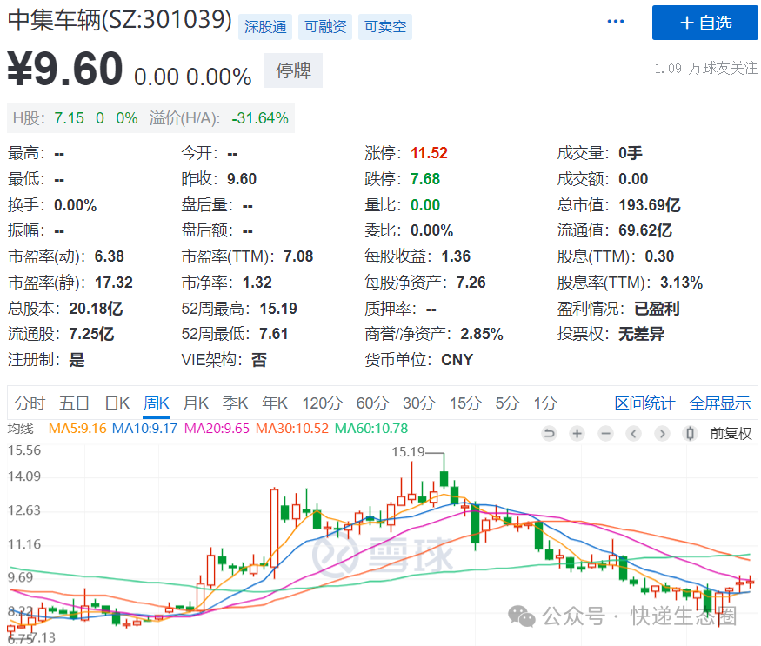Image resolution: width=761 pixels, height=646 pixels.
Task: Switch chart to 五日 tab
Action: (x=74, y=403)
